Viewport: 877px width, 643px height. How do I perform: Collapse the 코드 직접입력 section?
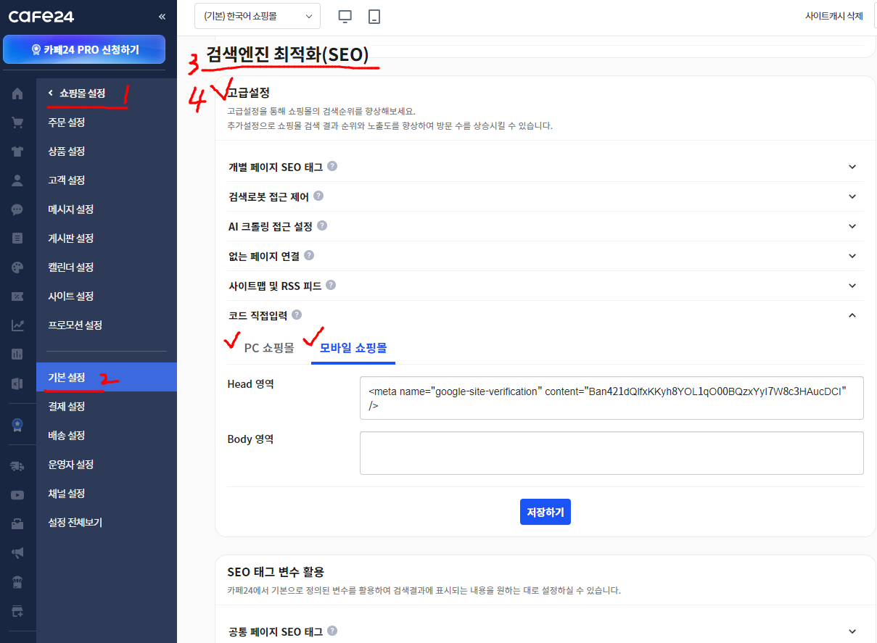[x=852, y=315]
